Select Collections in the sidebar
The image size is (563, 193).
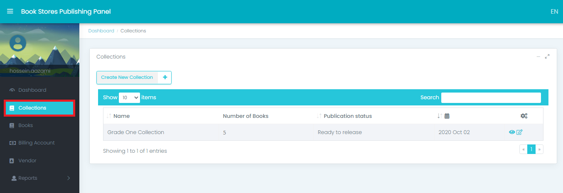click(x=39, y=108)
